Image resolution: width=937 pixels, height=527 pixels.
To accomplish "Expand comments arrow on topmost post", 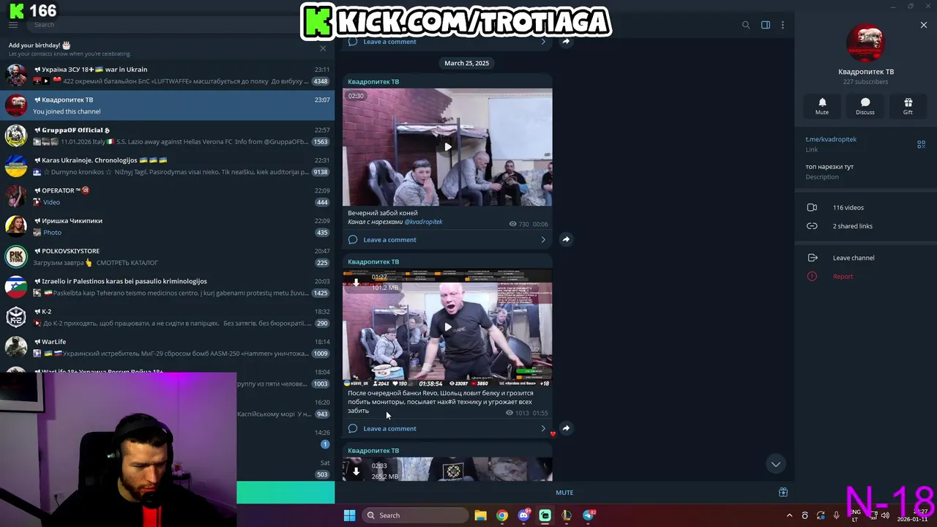I will coord(543,42).
